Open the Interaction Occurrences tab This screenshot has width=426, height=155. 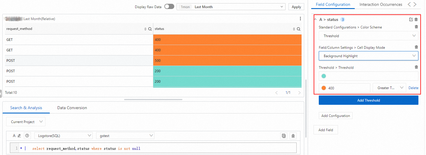[381, 4]
